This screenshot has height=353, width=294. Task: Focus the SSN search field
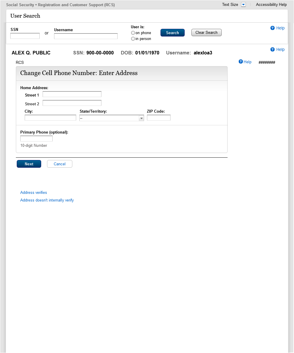[x=25, y=36]
